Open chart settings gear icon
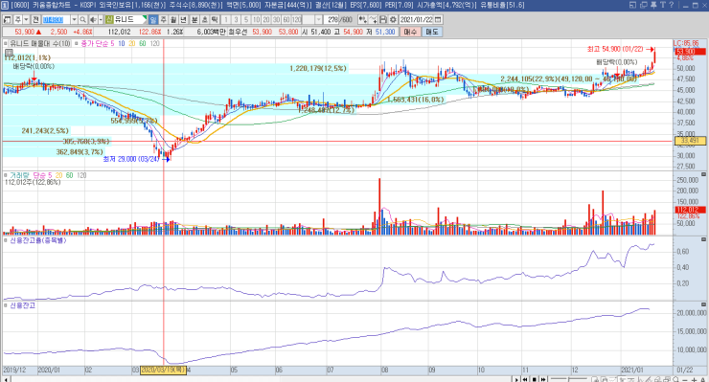The height and width of the screenshot is (382, 709). (x=393, y=20)
